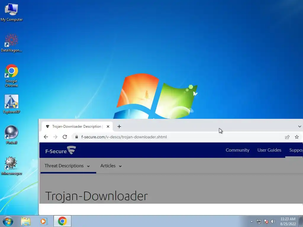Click the Chrome back arrow
The image size is (303, 227).
point(46,137)
